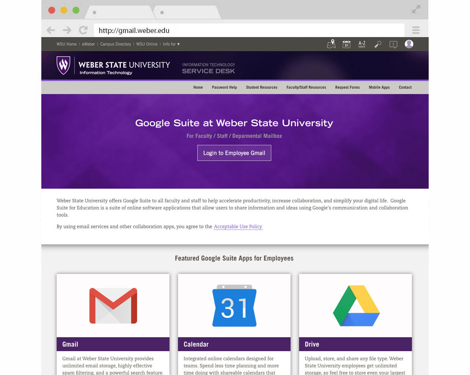
Task: Open the Acceptable Use Policy link
Action: pyautogui.click(x=238, y=227)
